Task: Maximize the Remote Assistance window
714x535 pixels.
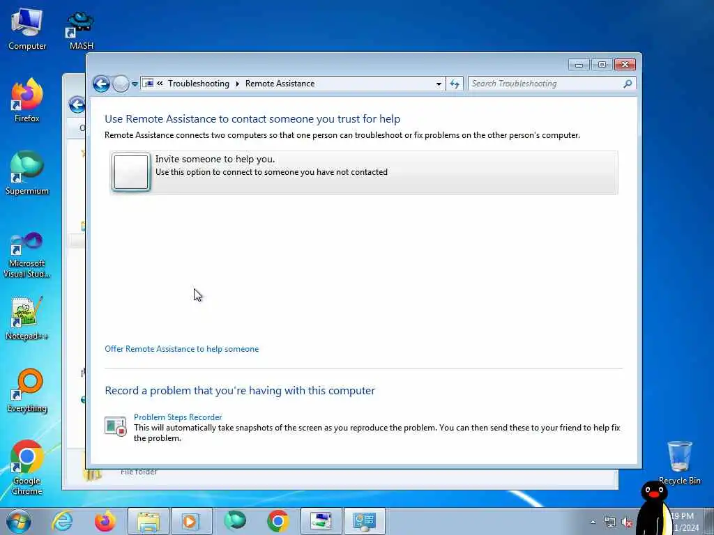Action: (602, 65)
